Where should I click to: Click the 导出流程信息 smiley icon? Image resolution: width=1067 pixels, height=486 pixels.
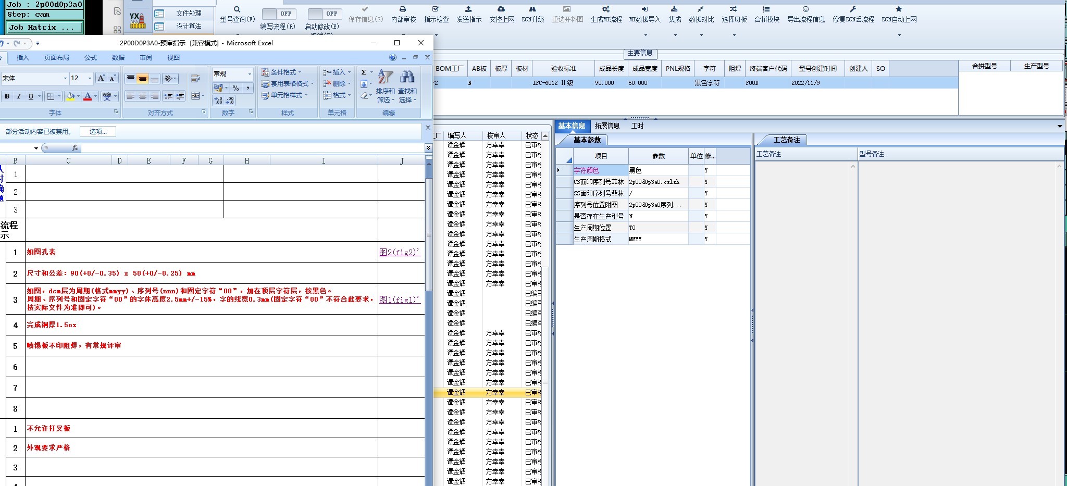click(805, 9)
